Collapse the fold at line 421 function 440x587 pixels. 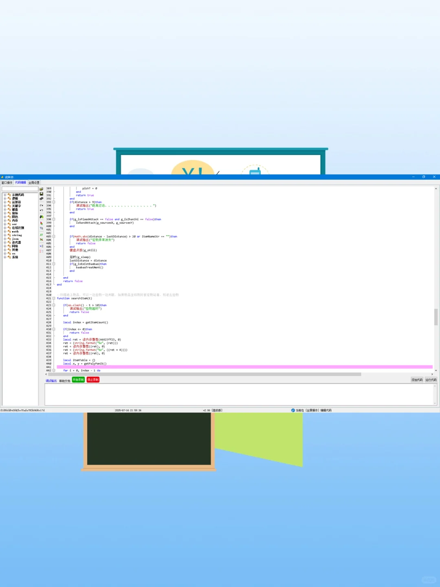tap(54, 298)
